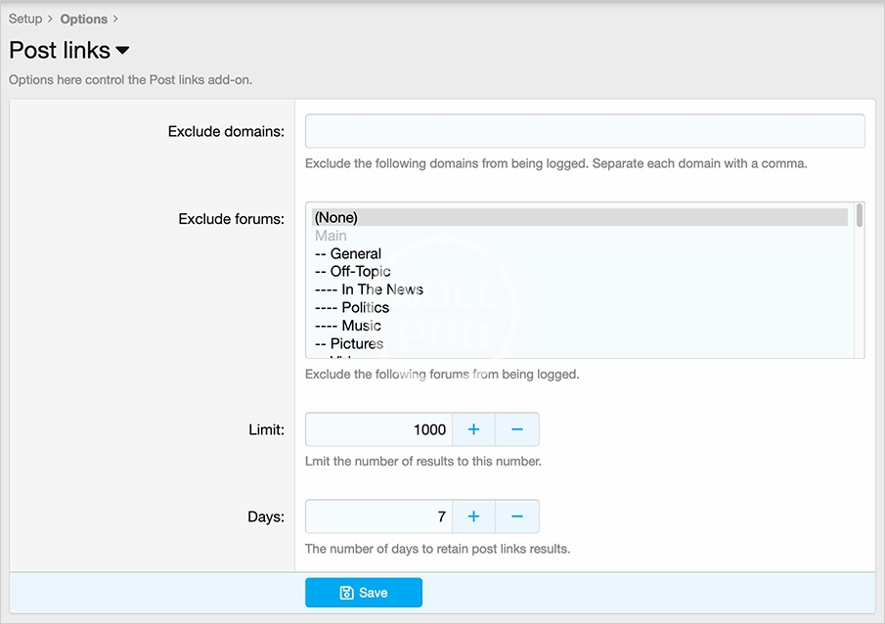The height and width of the screenshot is (624, 885).
Task: Open the Options breadcrumb link
Action: 83,19
